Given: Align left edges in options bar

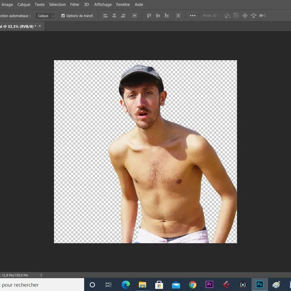Looking at the screenshot, I should pos(105,16).
